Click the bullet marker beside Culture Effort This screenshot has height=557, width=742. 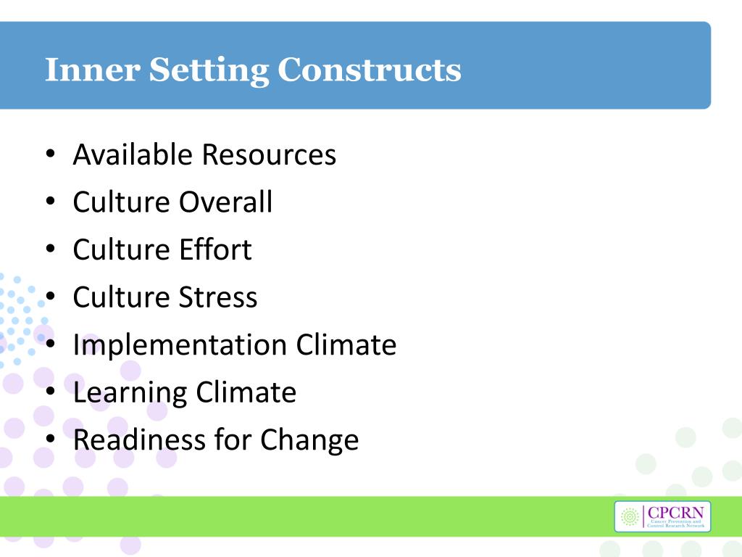point(51,249)
